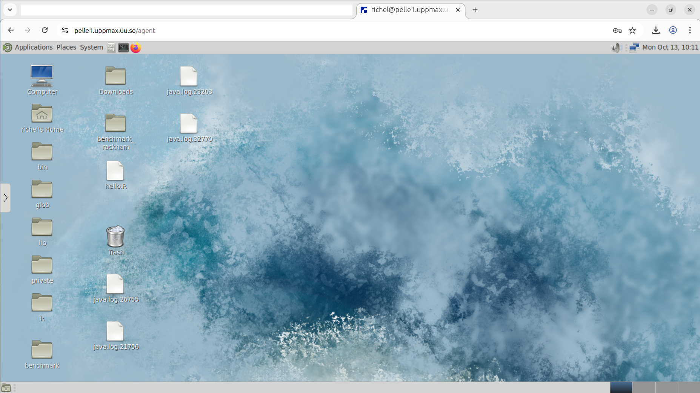This screenshot has height=393, width=700.
Task: Launch the terminal from the top panel
Action: (123, 48)
